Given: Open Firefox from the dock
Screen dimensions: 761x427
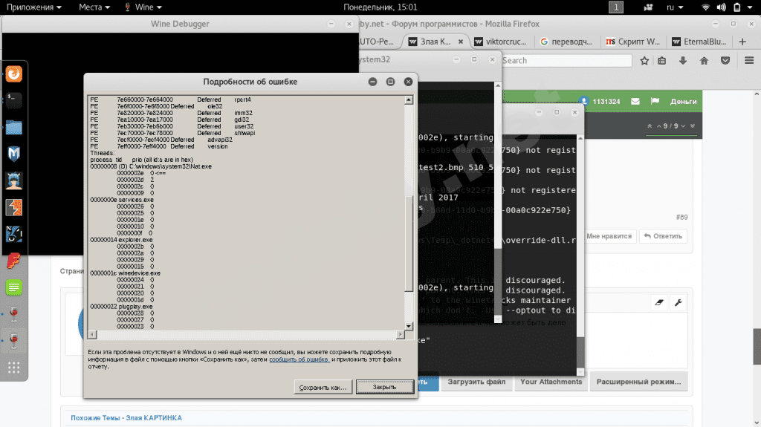Looking at the screenshot, I should coord(14,74).
